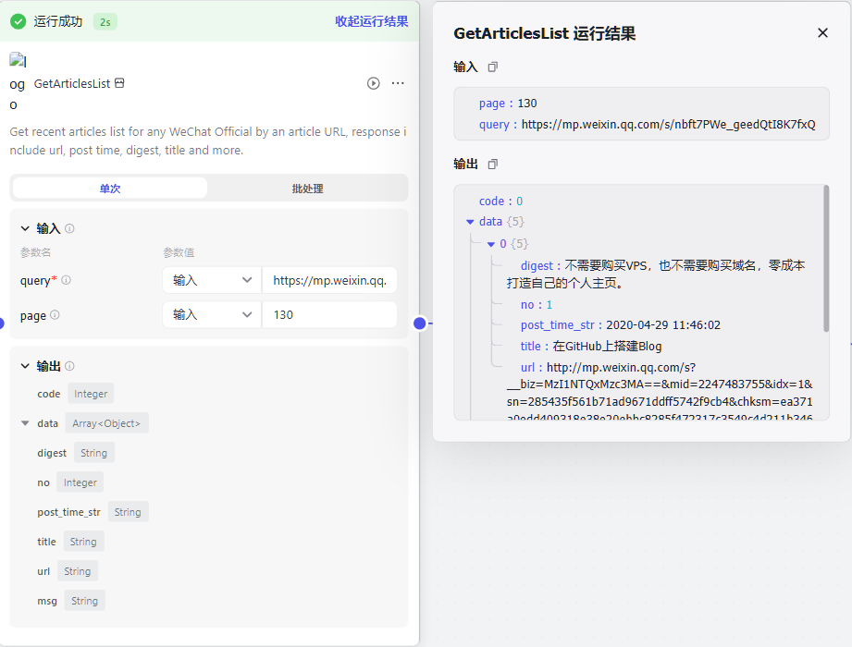852x647 pixels.
Task: Click the GetArticlesList node title
Action: 72,83
